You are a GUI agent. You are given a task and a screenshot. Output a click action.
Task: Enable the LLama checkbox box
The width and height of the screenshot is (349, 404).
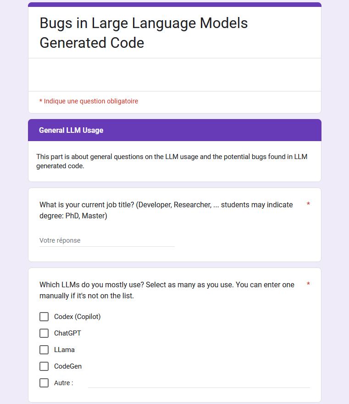point(44,350)
